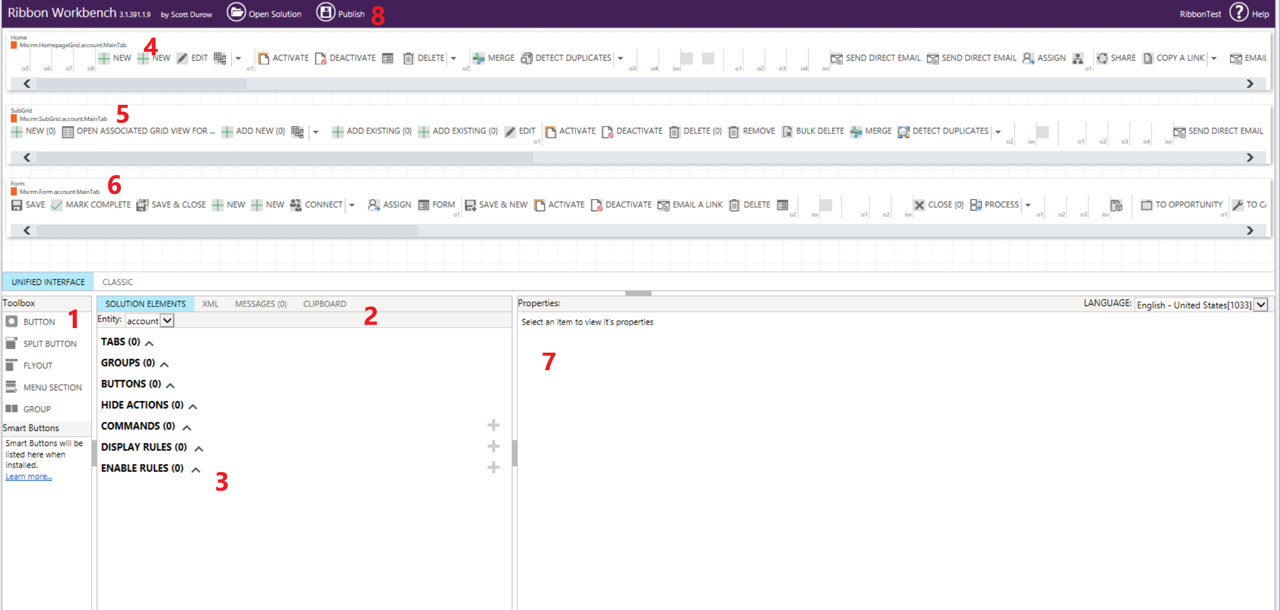The image size is (1280, 610).
Task: Click the Form ribbon horizontal scrollbar thumb
Action: 227,230
